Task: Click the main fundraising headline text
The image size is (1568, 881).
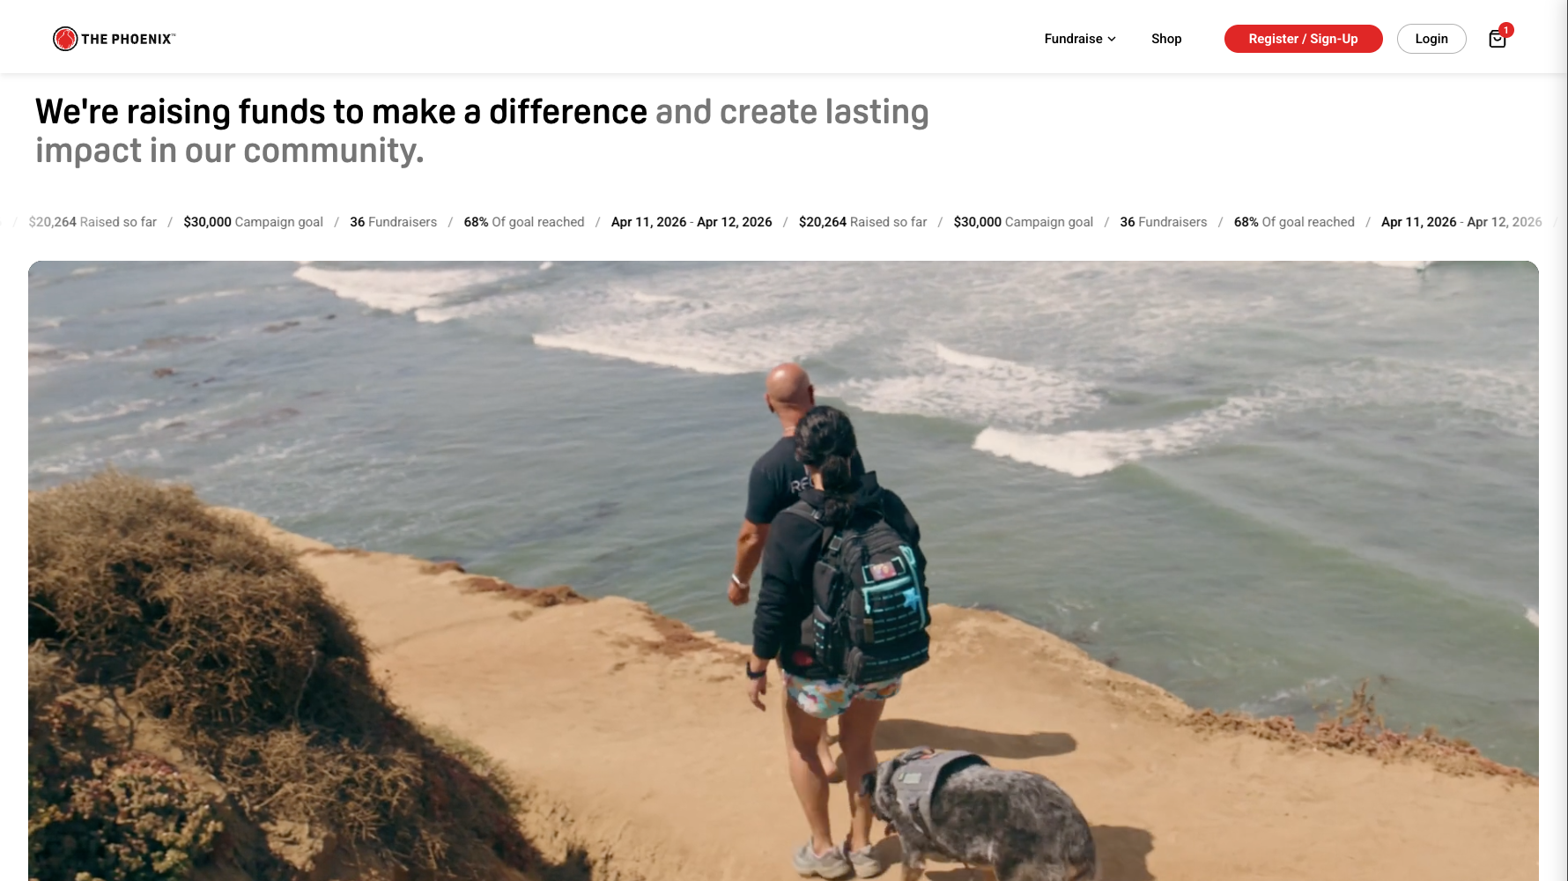Action: 482,131
